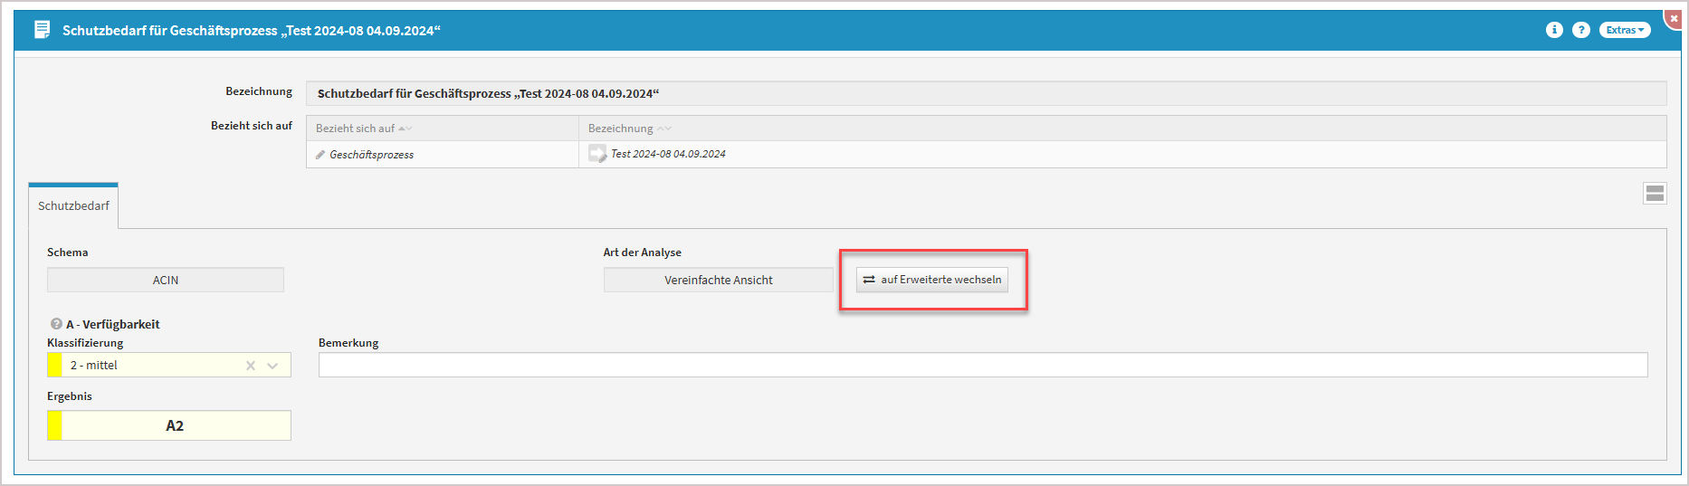Click the yellow swatch in Ergebnis

(x=54, y=425)
